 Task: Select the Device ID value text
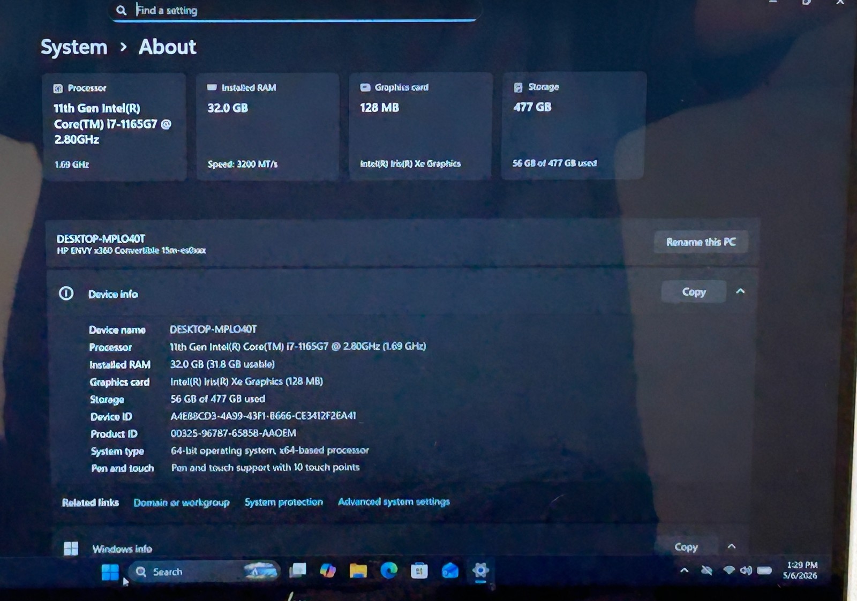[263, 416]
